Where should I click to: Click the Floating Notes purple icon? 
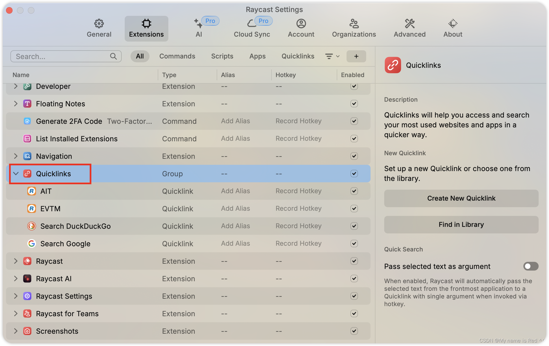(27, 104)
